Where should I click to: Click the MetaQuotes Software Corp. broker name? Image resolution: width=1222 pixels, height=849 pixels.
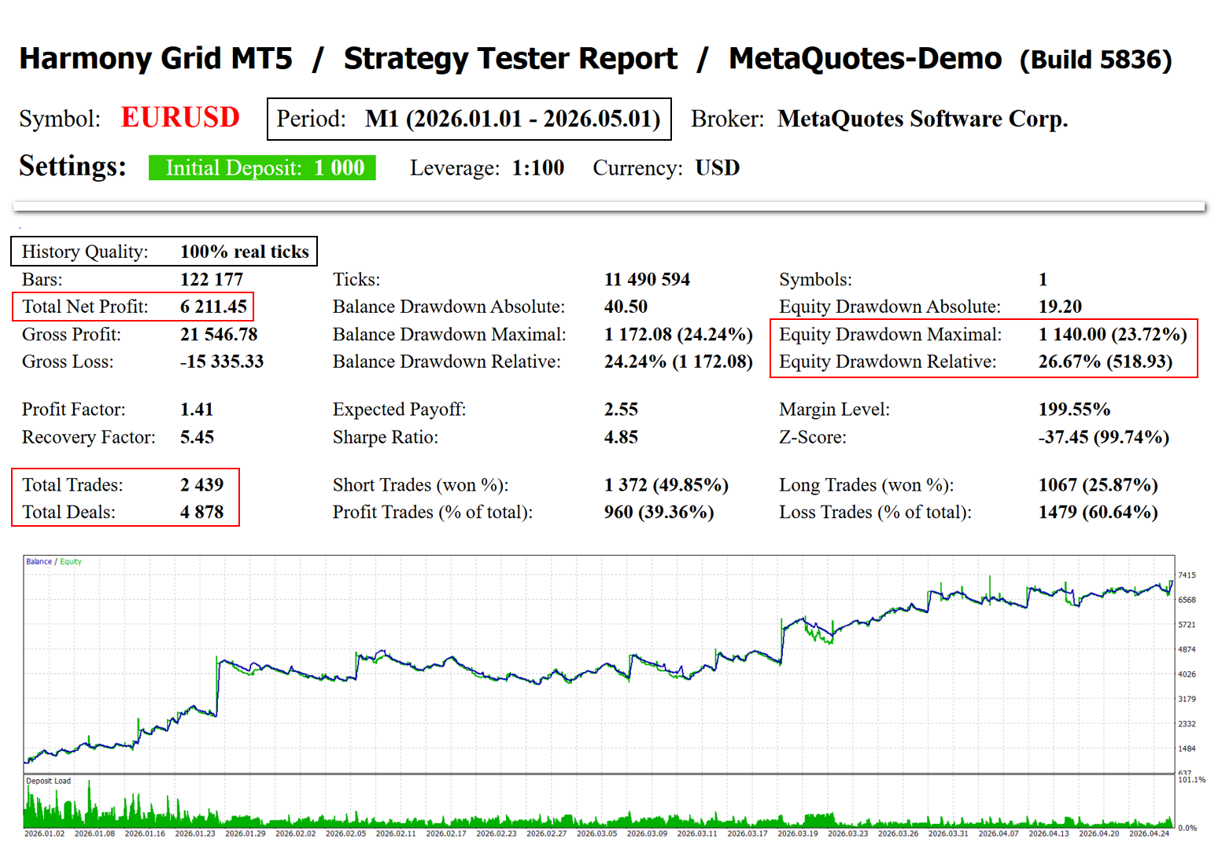(x=922, y=119)
